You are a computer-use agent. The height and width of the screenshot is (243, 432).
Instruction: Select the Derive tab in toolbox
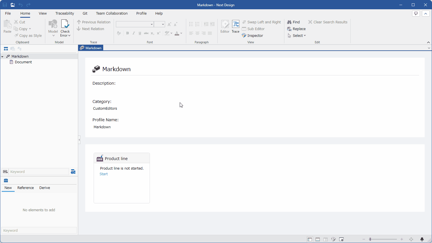point(45,188)
